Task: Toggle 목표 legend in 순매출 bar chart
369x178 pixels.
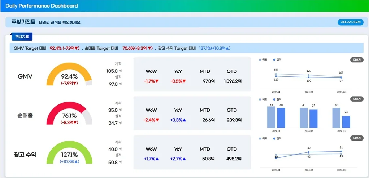Action: (x=260, y=99)
